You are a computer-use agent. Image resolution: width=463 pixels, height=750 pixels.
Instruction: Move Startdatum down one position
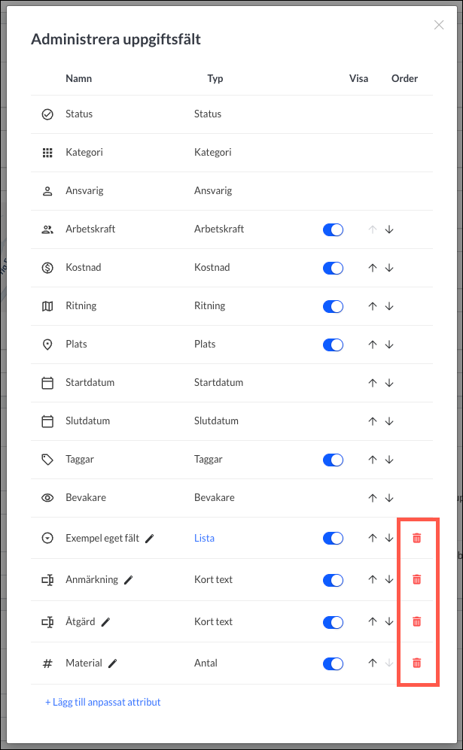coord(389,383)
